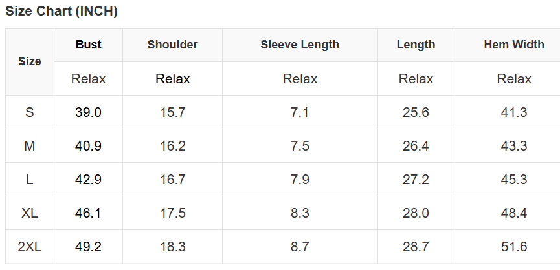Click the L size row label

point(29,180)
